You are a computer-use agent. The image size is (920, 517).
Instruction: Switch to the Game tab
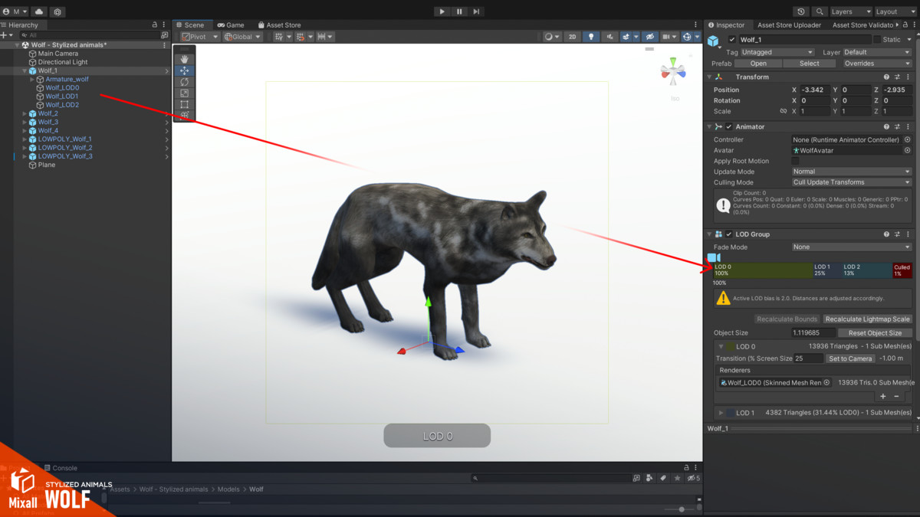click(230, 25)
